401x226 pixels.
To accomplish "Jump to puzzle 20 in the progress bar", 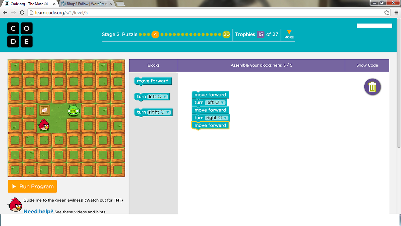I will tap(226, 34).
